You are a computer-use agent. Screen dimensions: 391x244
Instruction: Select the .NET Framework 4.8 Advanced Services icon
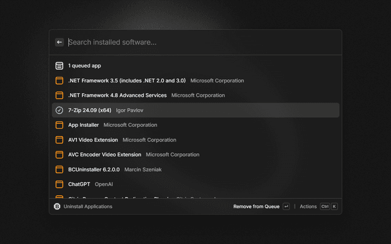point(59,95)
